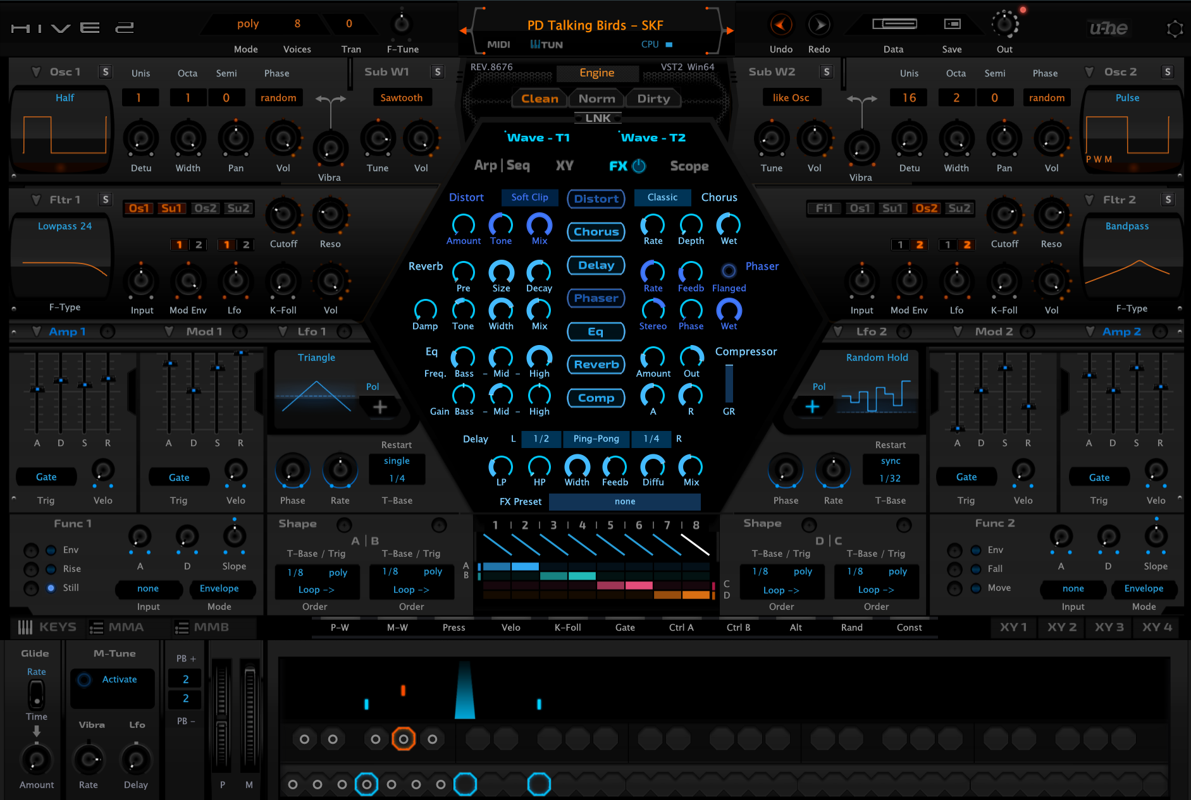The image size is (1191, 800).
Task: Open the MMB matrix tab
Action: tap(202, 627)
